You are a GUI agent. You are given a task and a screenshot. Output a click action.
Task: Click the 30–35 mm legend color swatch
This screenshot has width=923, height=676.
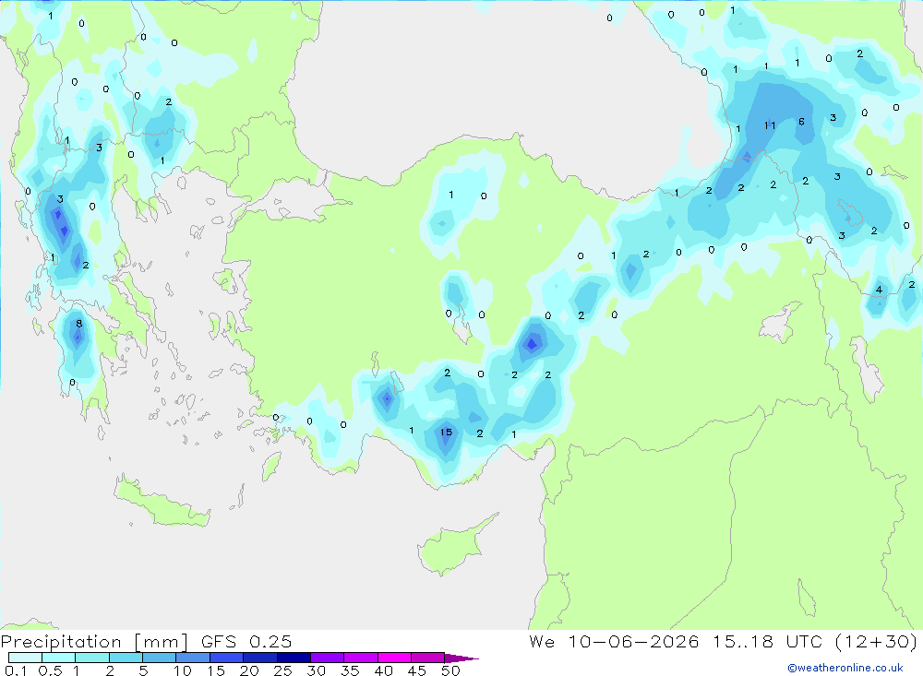[328, 658]
